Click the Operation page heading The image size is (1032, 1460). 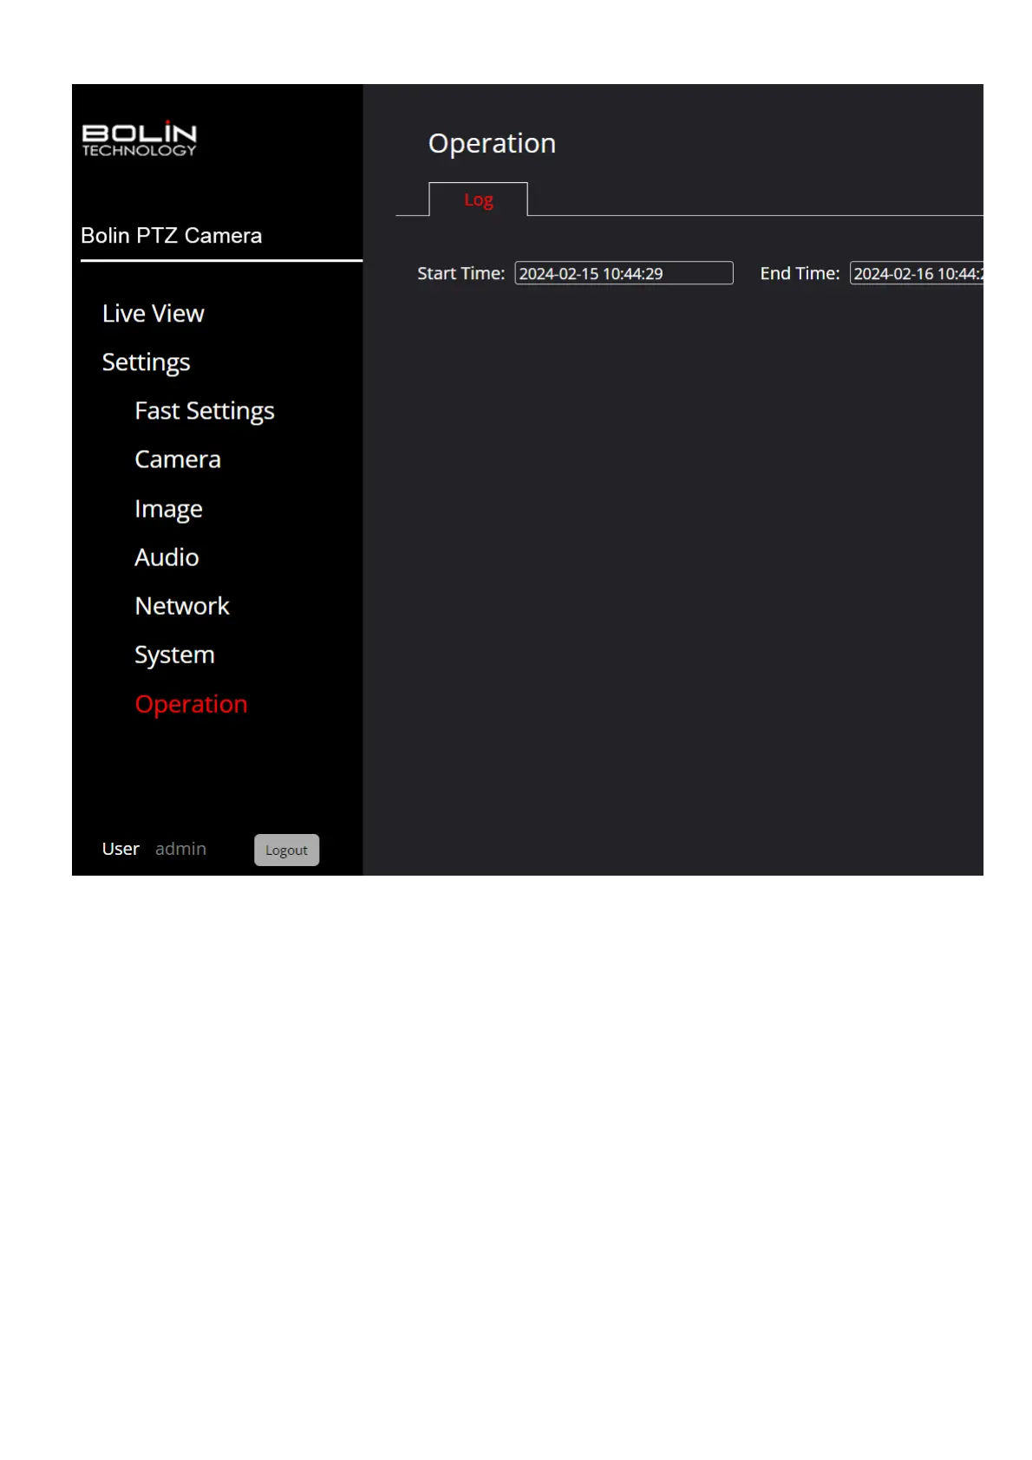(x=492, y=143)
